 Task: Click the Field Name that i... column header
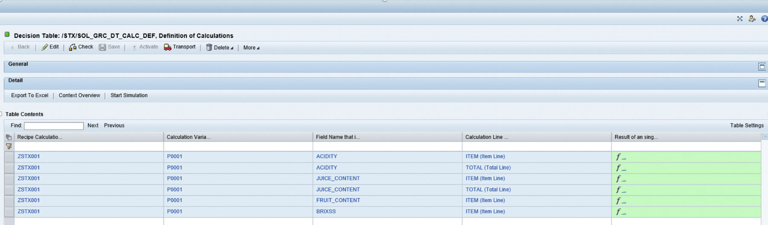387,137
